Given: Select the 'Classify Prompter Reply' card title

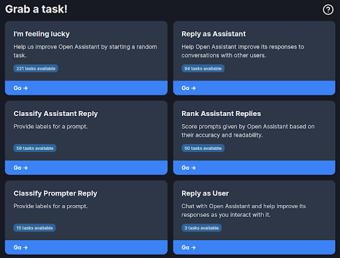Looking at the screenshot, I should point(55,193).
